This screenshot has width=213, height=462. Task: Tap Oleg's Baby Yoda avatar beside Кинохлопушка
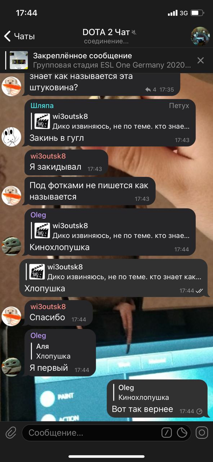(x=11, y=246)
